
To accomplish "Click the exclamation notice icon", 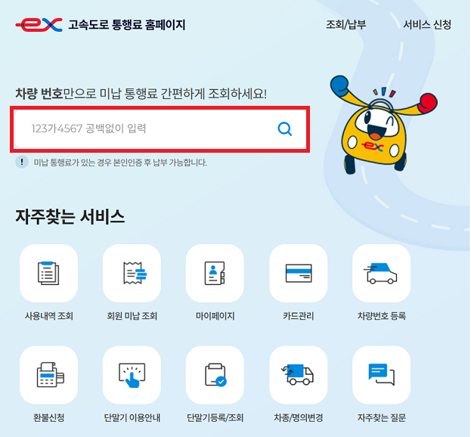I will [x=22, y=163].
